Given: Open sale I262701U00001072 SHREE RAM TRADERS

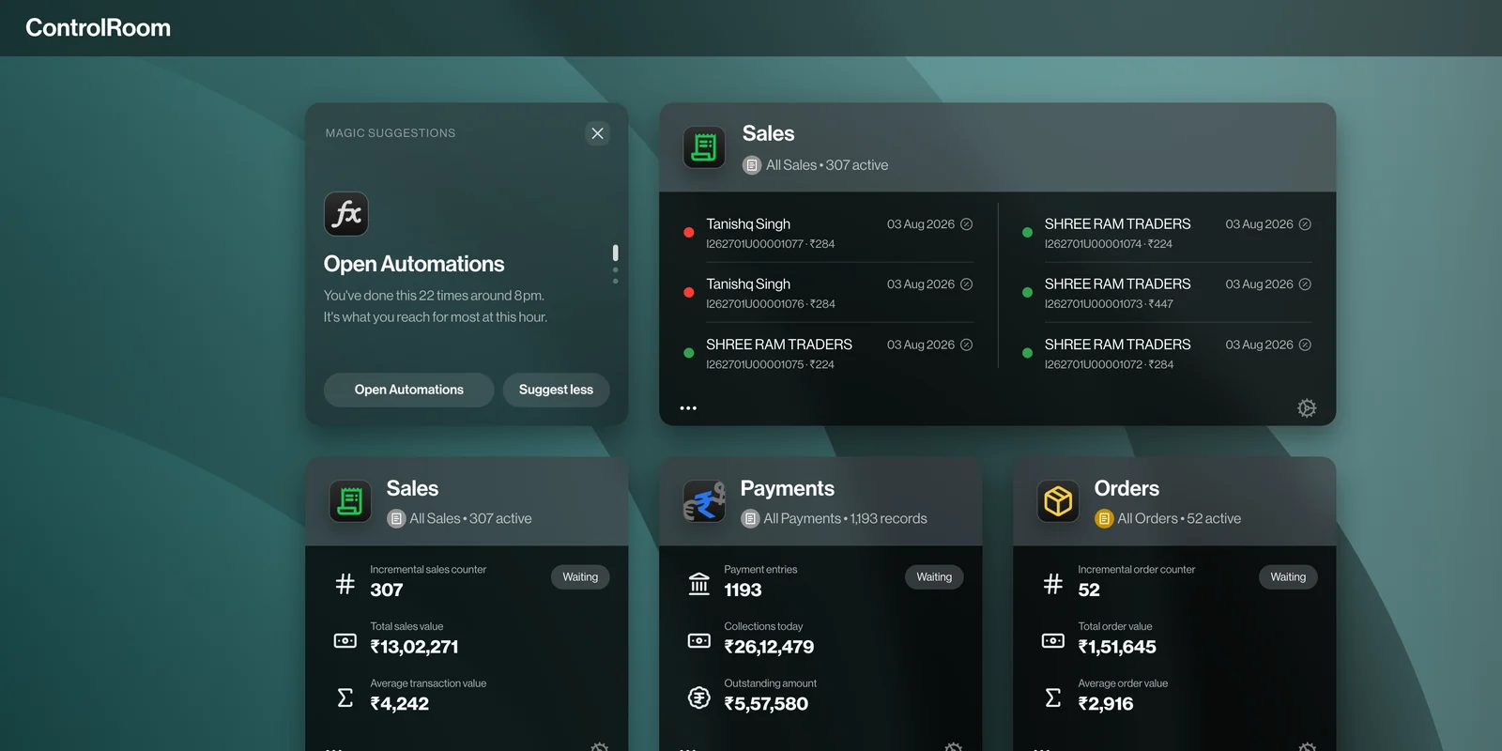Looking at the screenshot, I should click(1167, 354).
